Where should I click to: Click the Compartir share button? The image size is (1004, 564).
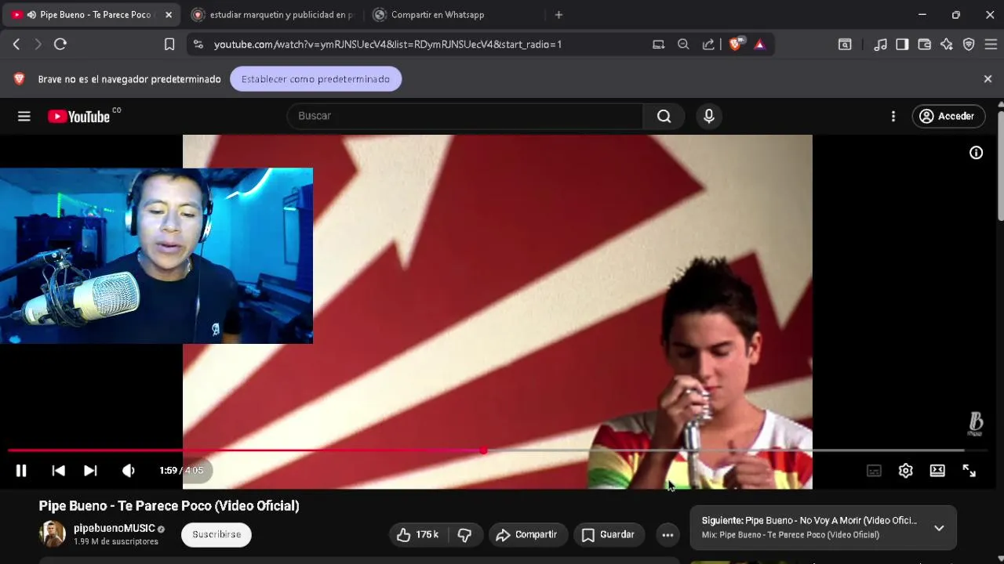tap(527, 534)
